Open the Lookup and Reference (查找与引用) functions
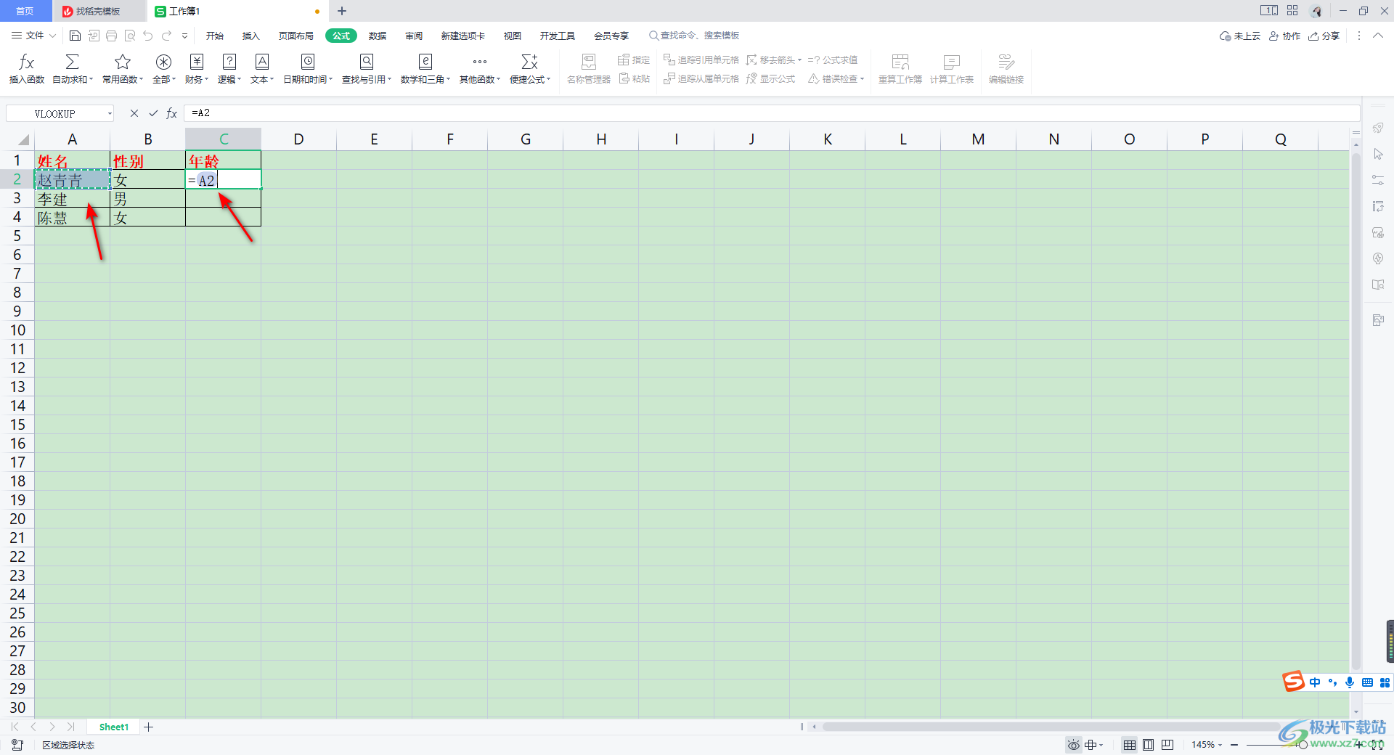Image resolution: width=1394 pixels, height=755 pixels. (367, 69)
